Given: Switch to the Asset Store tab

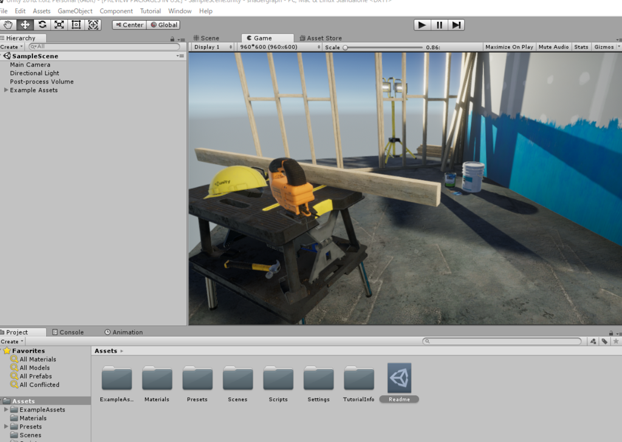Looking at the screenshot, I should click(x=321, y=38).
